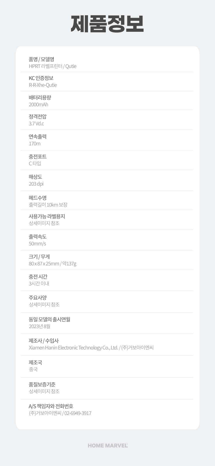Click the 정격전압 label

(x=37, y=117)
